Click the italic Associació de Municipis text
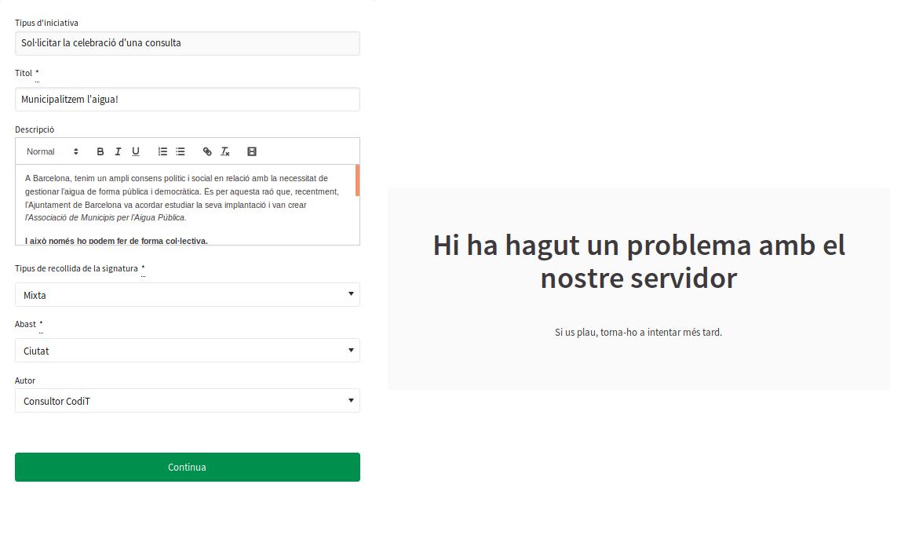Viewport: 912px width, 546px height. point(107,217)
